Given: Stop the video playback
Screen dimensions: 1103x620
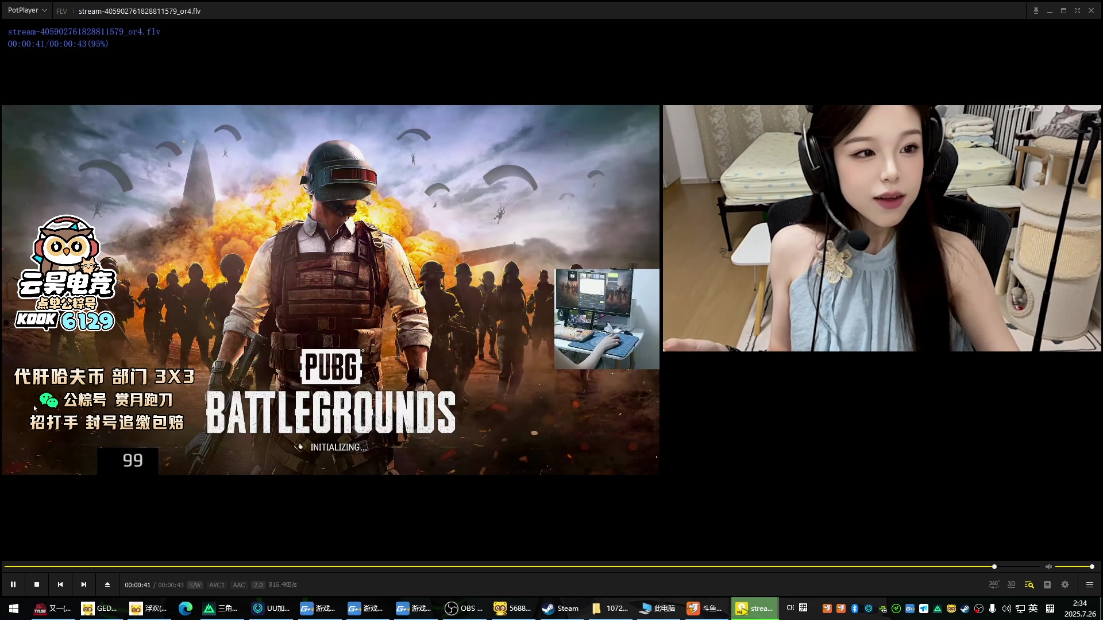Looking at the screenshot, I should pyautogui.click(x=37, y=584).
